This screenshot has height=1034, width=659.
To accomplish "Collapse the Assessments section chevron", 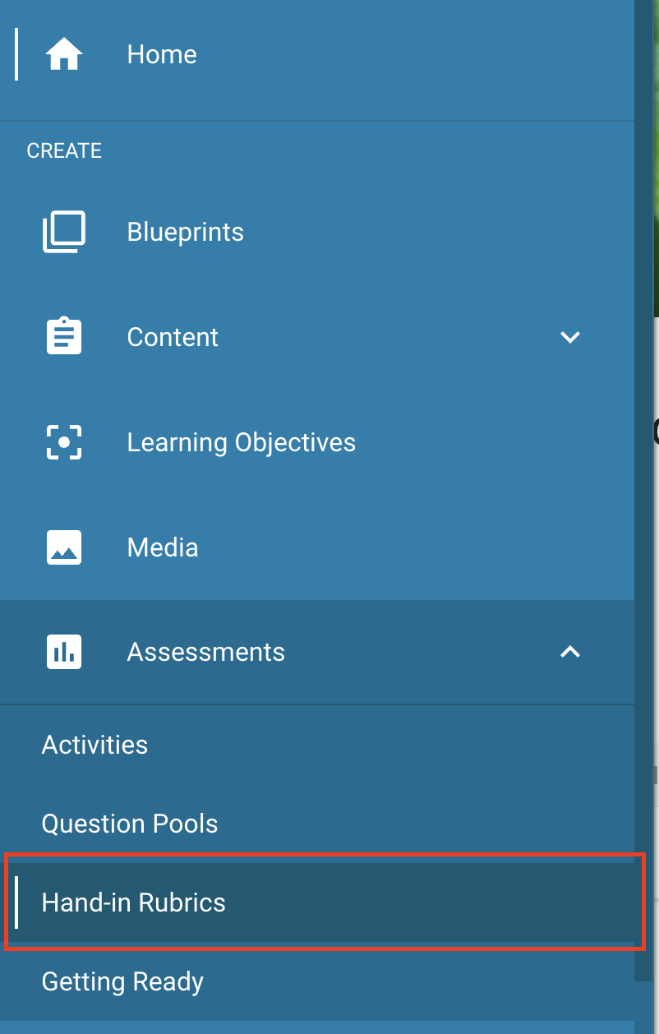I will [x=569, y=652].
